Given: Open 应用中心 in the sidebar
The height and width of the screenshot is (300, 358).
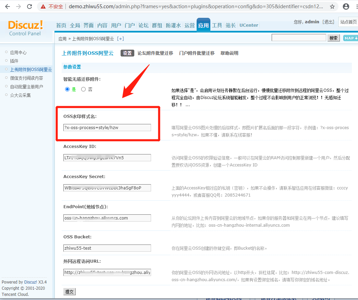Looking at the screenshot, I should [18, 52].
